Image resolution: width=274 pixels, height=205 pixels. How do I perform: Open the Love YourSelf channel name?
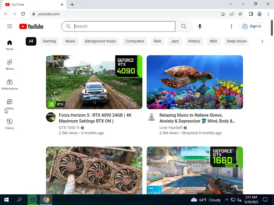tap(171, 128)
